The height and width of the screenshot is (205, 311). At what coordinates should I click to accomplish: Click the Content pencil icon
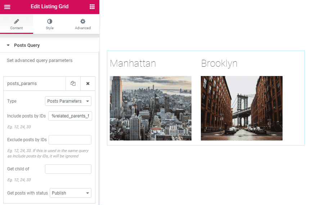pos(17,21)
